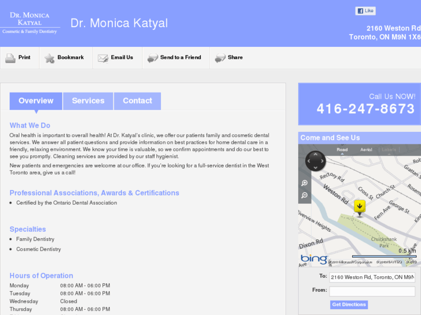The height and width of the screenshot is (315, 421).
Task: Click the Call Us NOW! text
Action: point(392,97)
